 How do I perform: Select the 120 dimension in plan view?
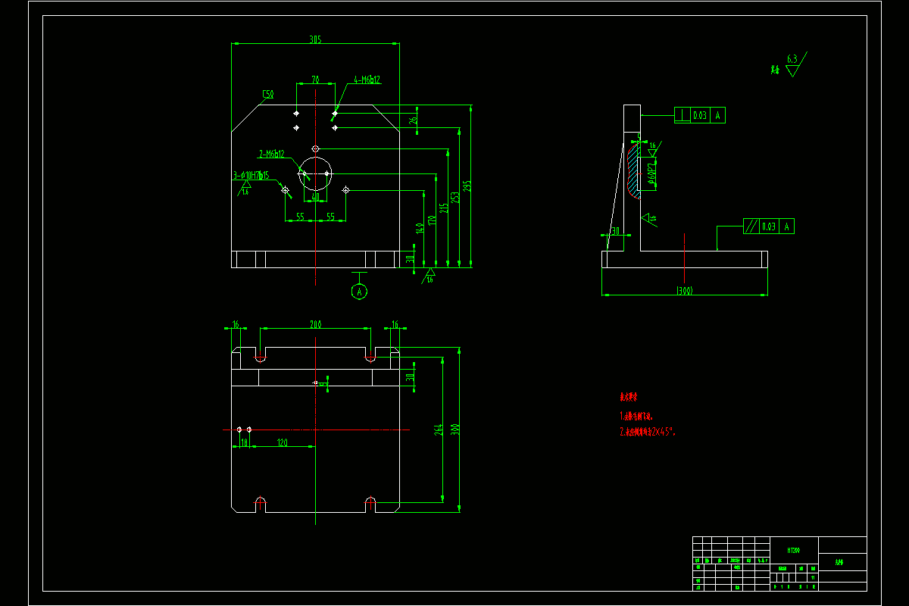click(x=282, y=442)
